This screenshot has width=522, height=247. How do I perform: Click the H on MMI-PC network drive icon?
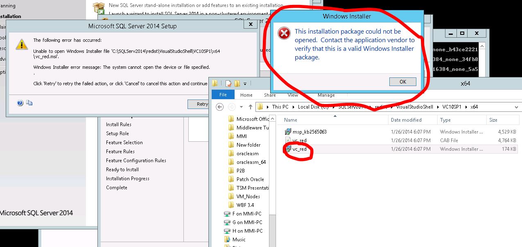(x=227, y=231)
